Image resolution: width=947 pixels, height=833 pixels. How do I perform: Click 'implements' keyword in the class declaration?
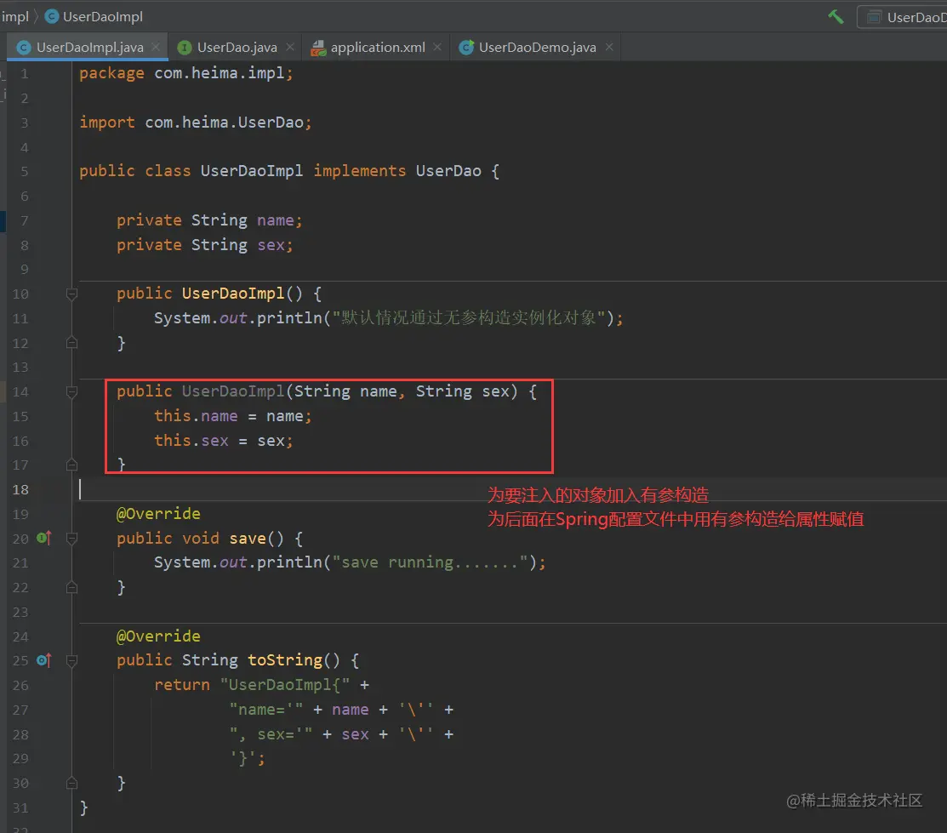coord(360,171)
